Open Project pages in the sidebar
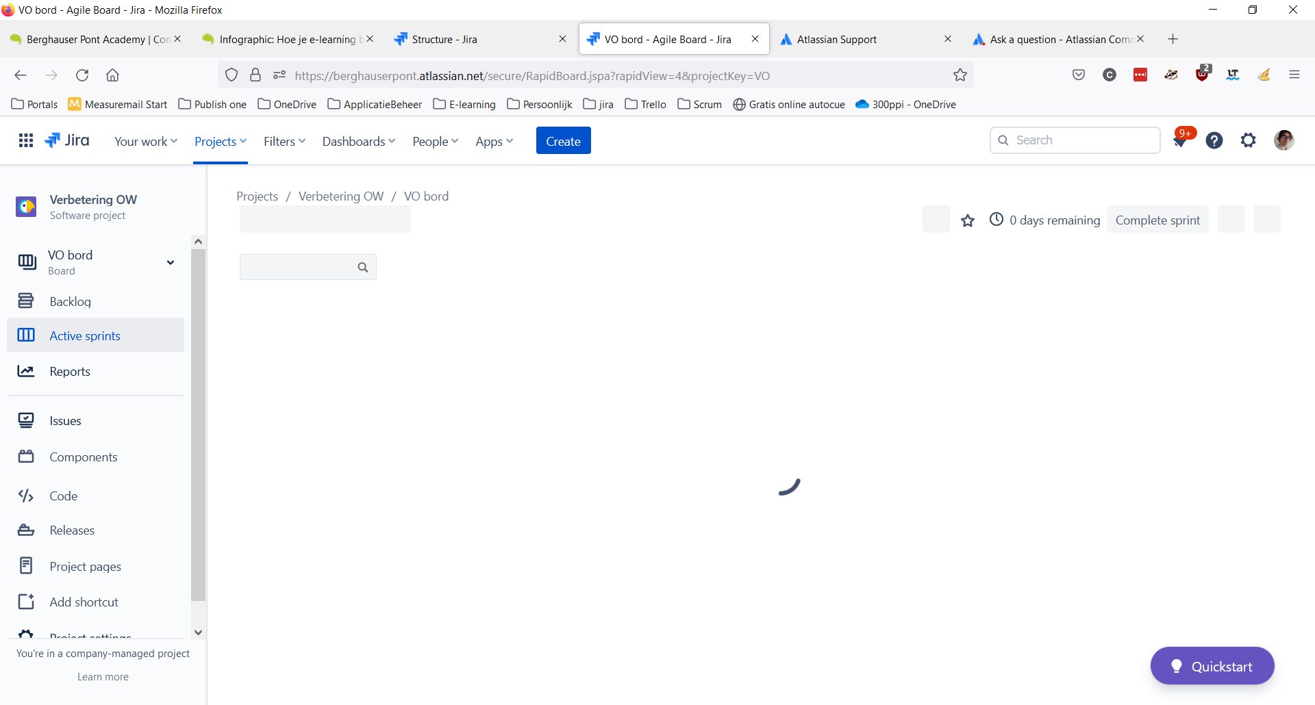1315x705 pixels. pyautogui.click(x=95, y=566)
